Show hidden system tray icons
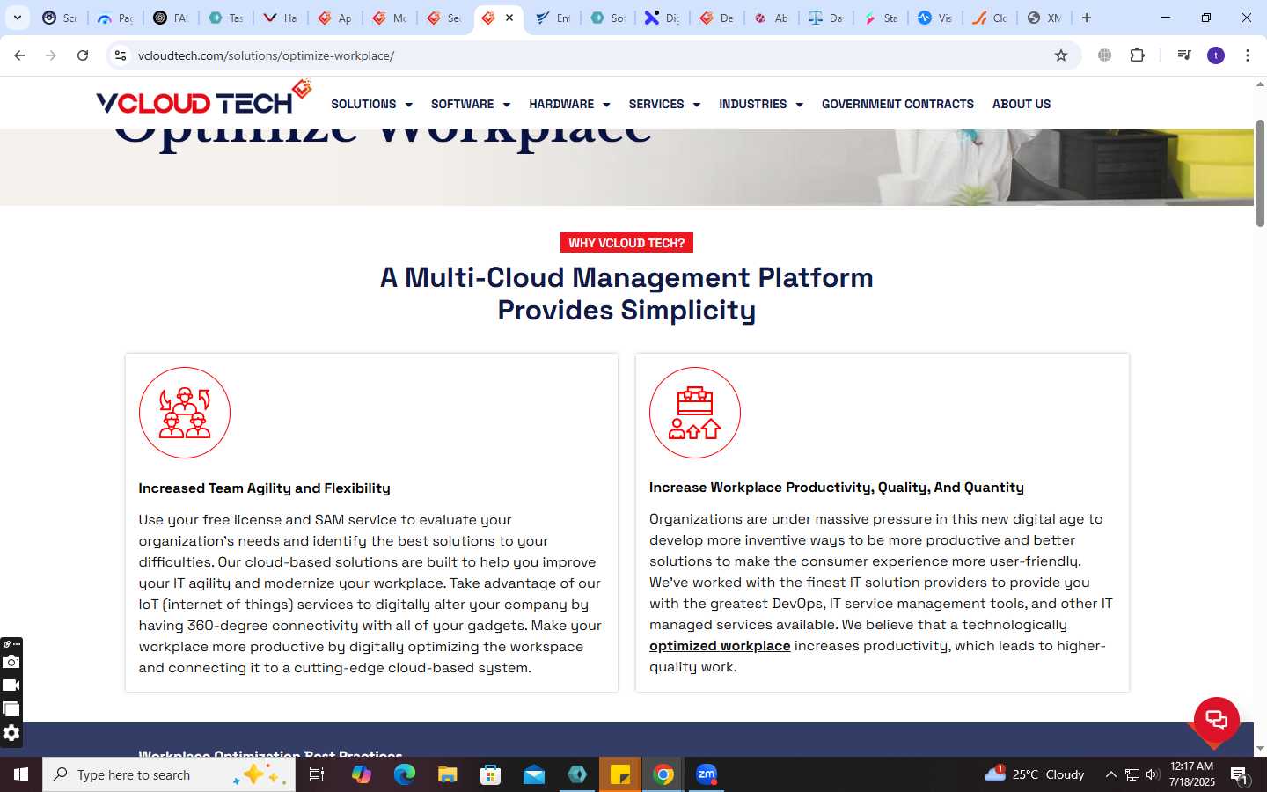This screenshot has width=1267, height=792. (1110, 774)
